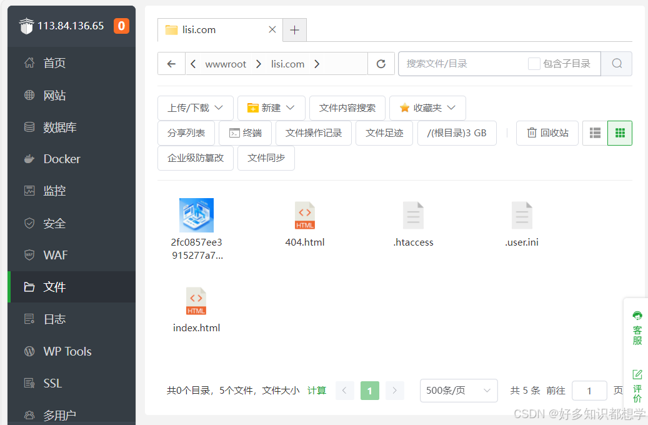Select the lisi.com tab
The image size is (648, 425).
pyautogui.click(x=220, y=30)
